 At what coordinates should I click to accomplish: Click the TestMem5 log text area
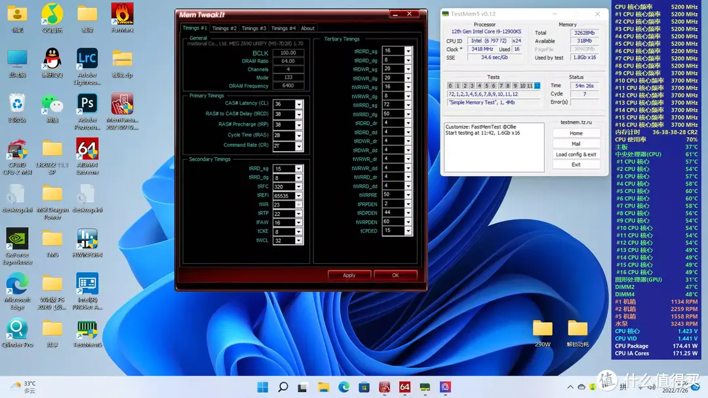pos(494,147)
